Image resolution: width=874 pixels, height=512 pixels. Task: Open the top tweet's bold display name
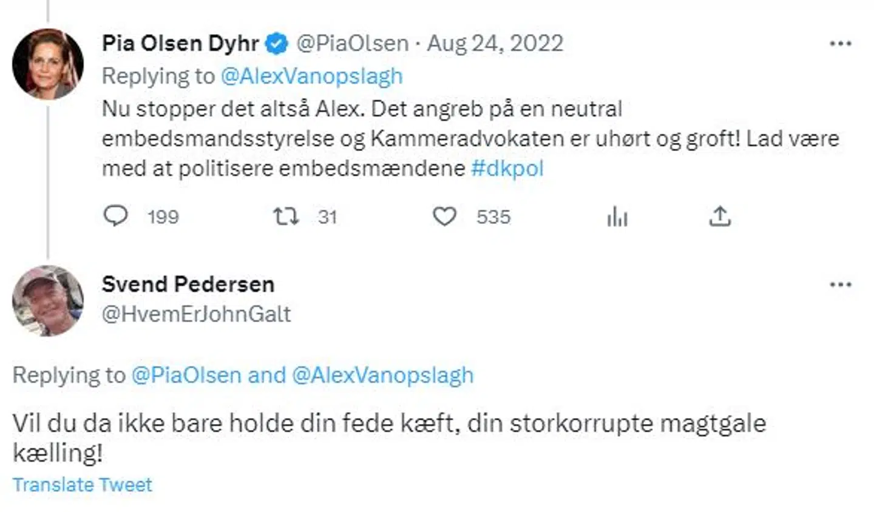(180, 43)
